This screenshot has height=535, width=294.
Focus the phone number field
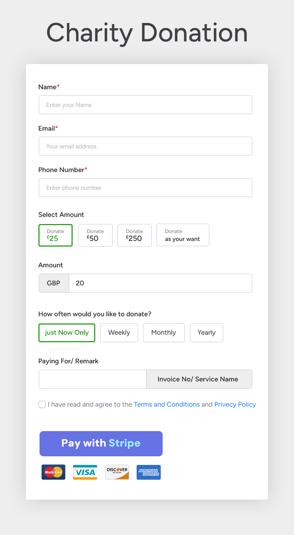tap(145, 187)
